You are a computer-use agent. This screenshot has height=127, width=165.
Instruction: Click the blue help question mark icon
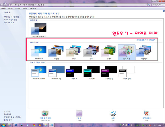(x=164, y=11)
